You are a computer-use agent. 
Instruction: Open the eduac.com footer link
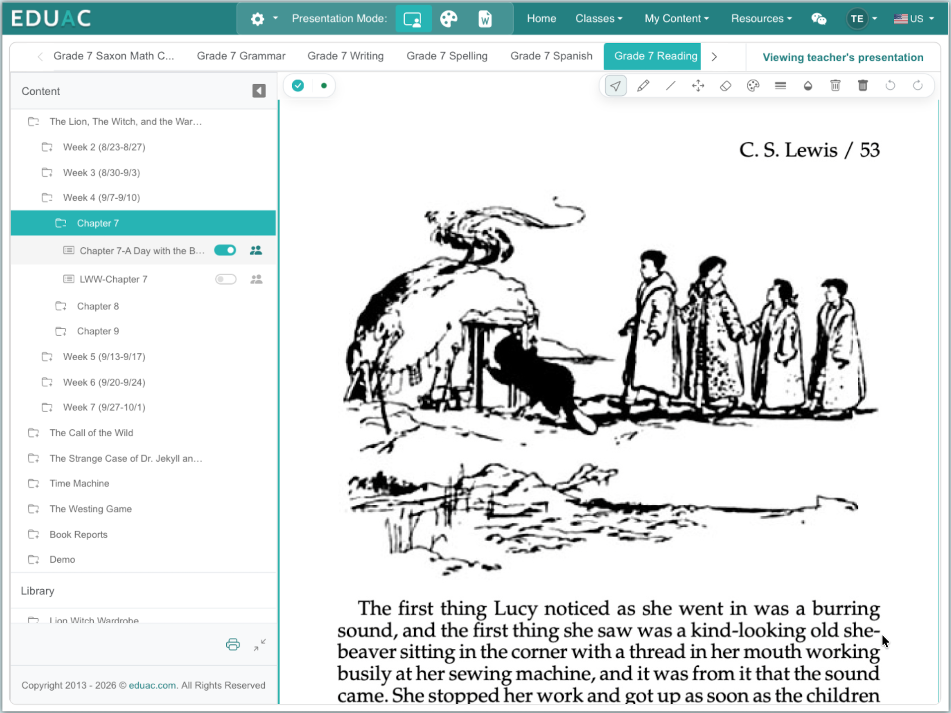(152, 685)
